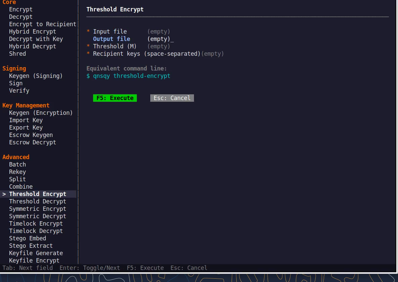Select Hybrid Decrypt entry
Viewport: 398px width, 282px height.
[x=33, y=46]
